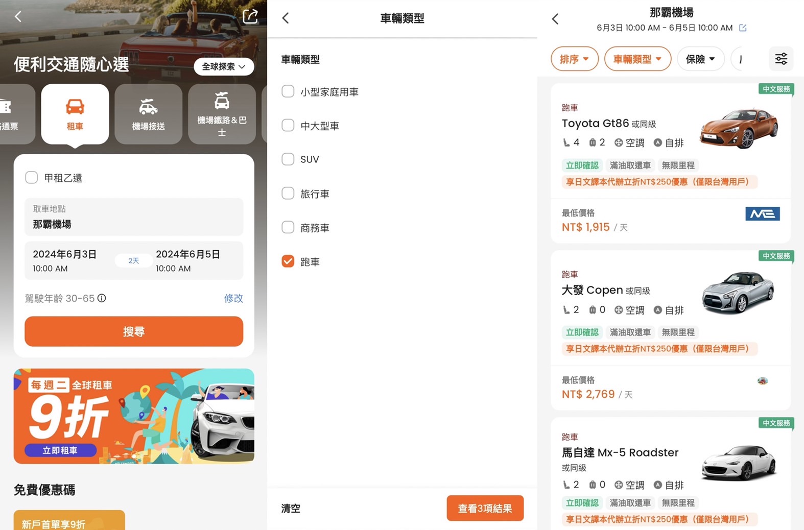This screenshot has height=530, width=804.
Task: Check the 商務車 option
Action: coord(288,227)
